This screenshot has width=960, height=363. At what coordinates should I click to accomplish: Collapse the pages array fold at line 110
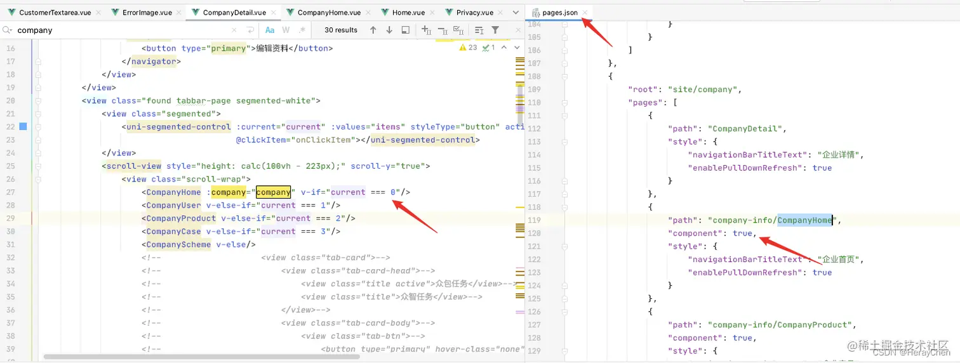pos(564,102)
